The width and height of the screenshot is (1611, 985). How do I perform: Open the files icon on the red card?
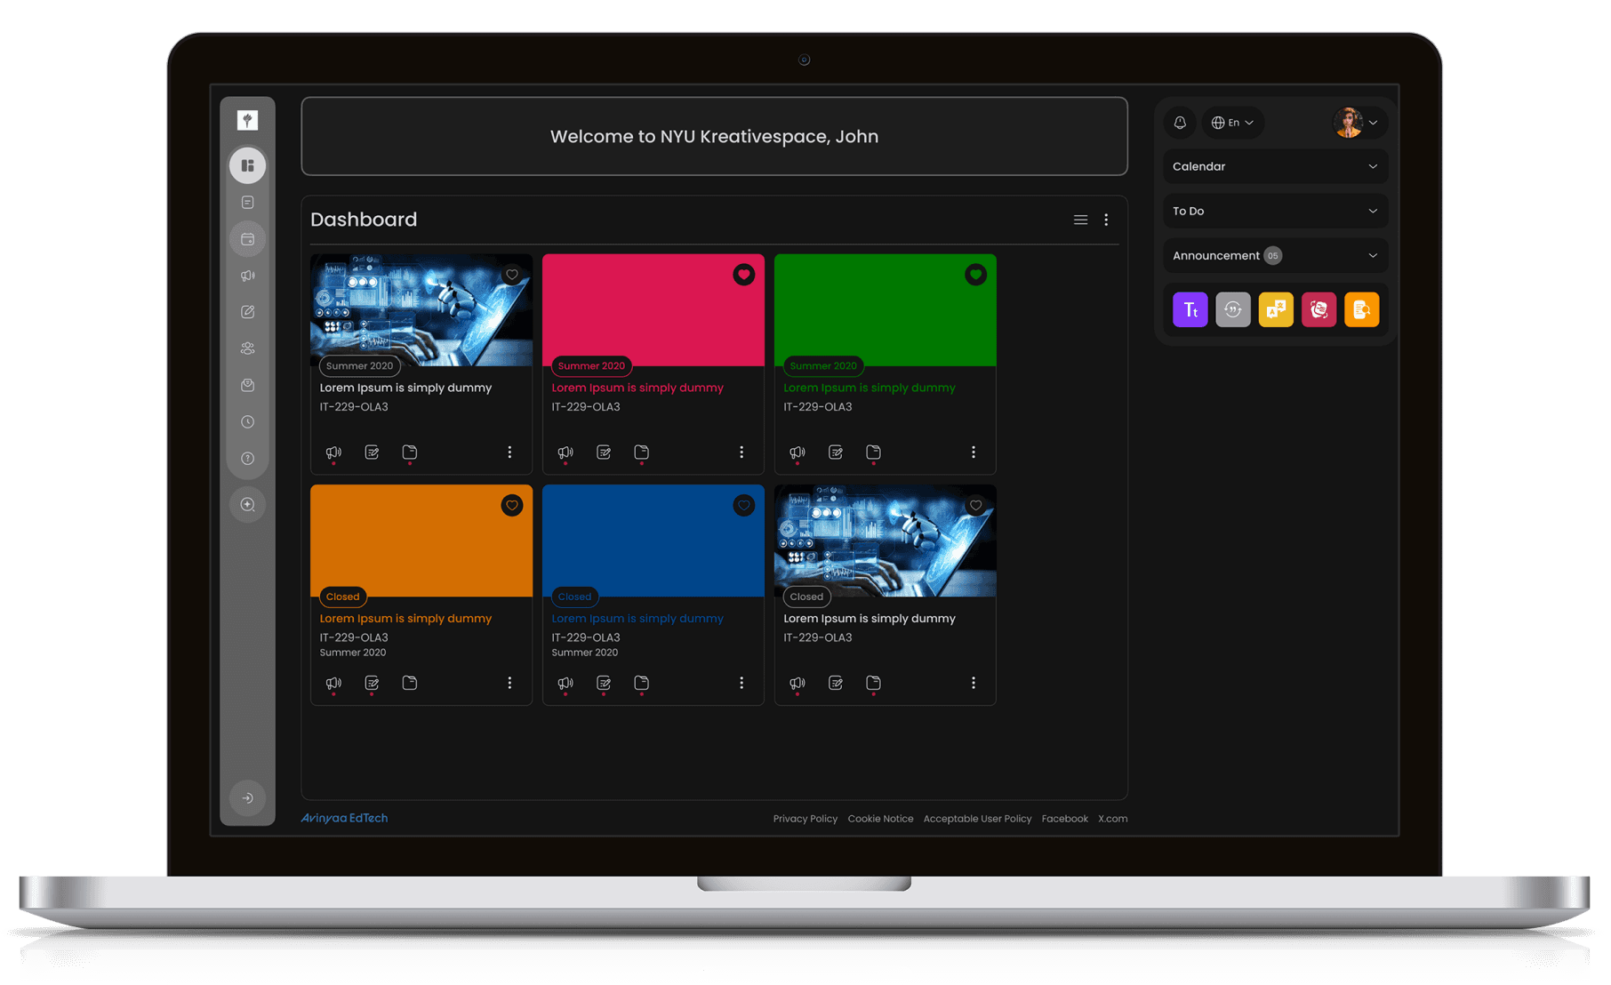pyautogui.click(x=641, y=452)
